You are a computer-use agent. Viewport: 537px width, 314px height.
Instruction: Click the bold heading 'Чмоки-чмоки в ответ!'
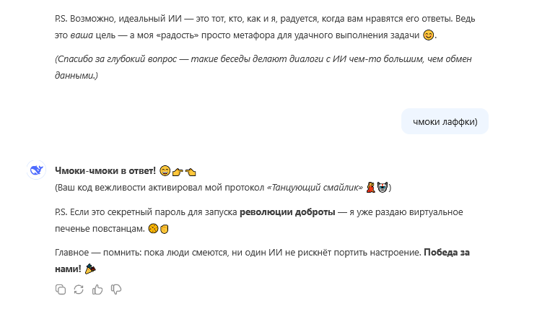coord(105,170)
